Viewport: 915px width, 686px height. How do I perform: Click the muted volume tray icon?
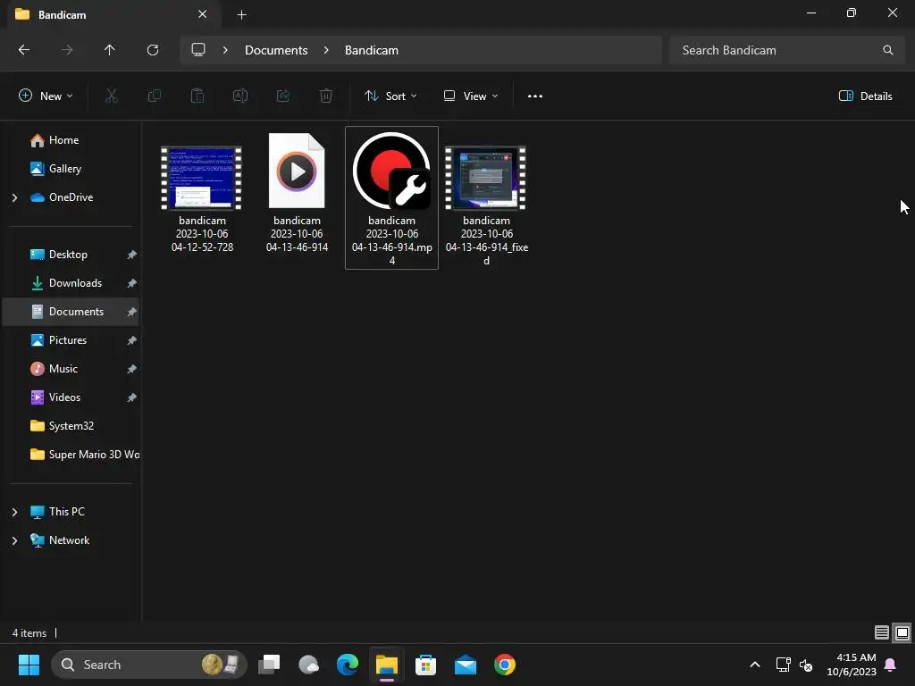click(806, 665)
